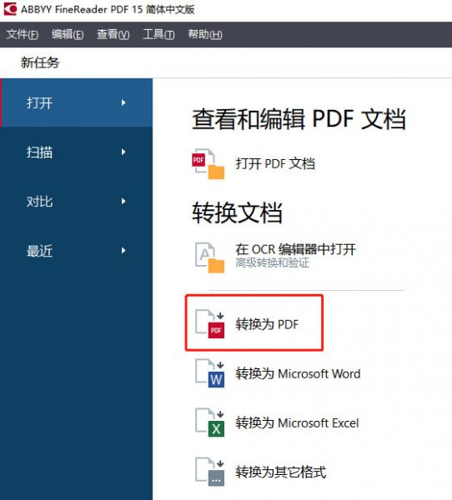The width and height of the screenshot is (452, 500).
Task: Expand the arrow next to 扫描
Action: tap(123, 152)
